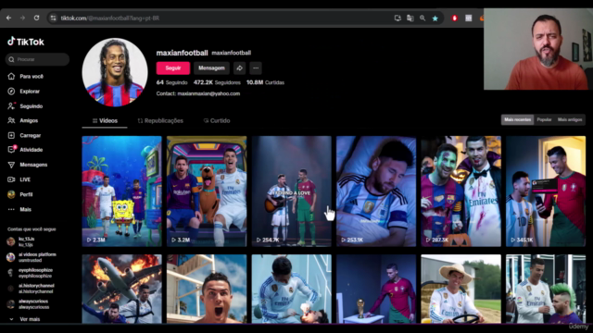Open the Scooby-Doo video with 3.2M views
Viewport: 593px width, 333px height.
coord(207,191)
